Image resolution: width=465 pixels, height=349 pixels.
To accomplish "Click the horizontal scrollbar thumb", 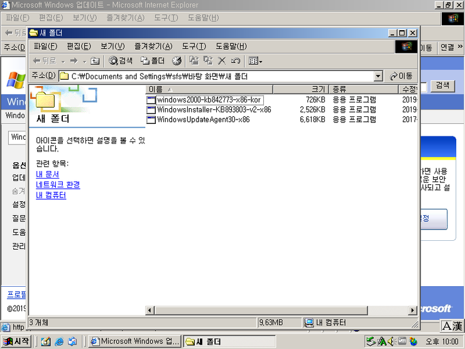I will 261,311.
